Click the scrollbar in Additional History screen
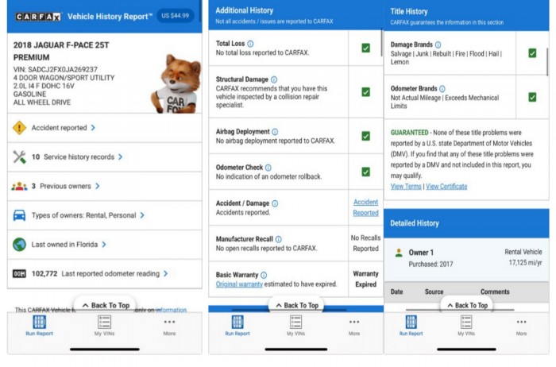The image size is (556, 367). click(381, 41)
